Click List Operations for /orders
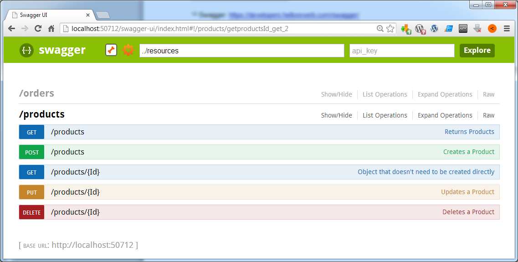 tap(385, 94)
